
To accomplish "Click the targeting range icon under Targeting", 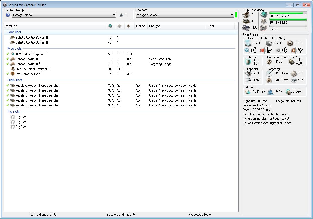I will (269, 74).
